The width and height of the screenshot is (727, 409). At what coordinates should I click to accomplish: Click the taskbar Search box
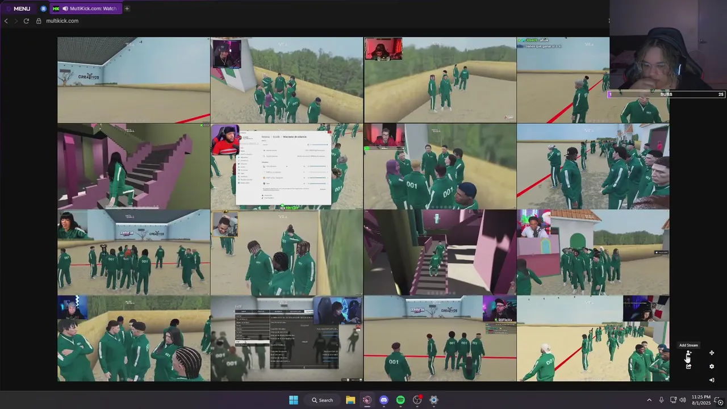[322, 400]
